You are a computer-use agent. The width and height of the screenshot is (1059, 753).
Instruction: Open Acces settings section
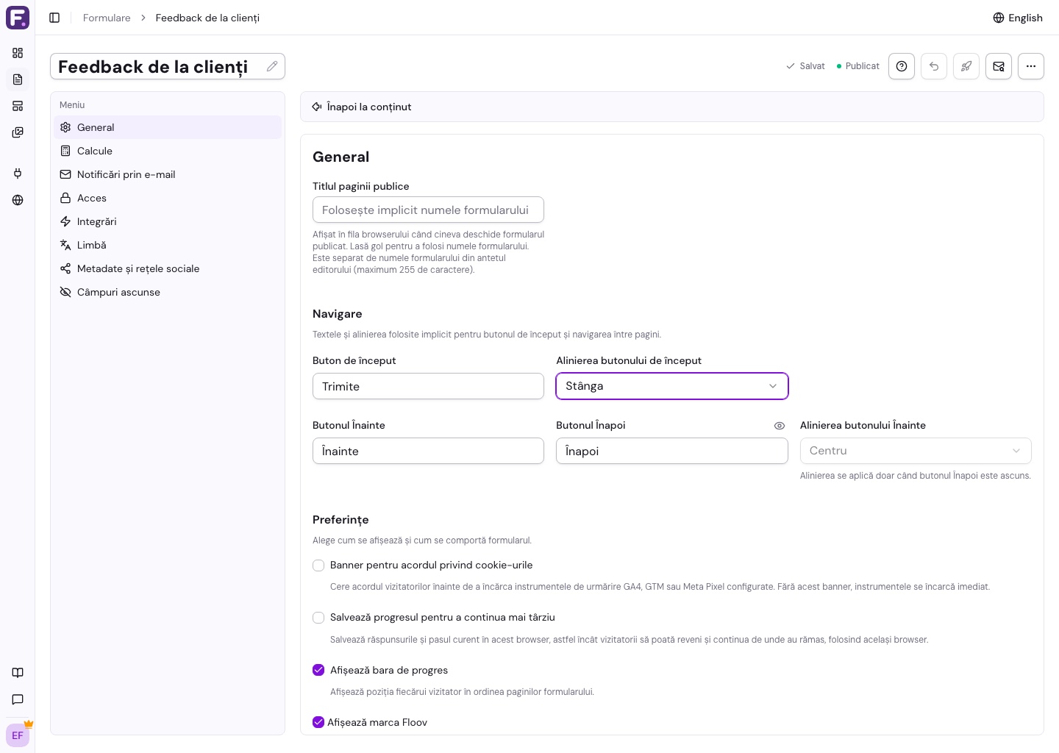tap(168, 198)
